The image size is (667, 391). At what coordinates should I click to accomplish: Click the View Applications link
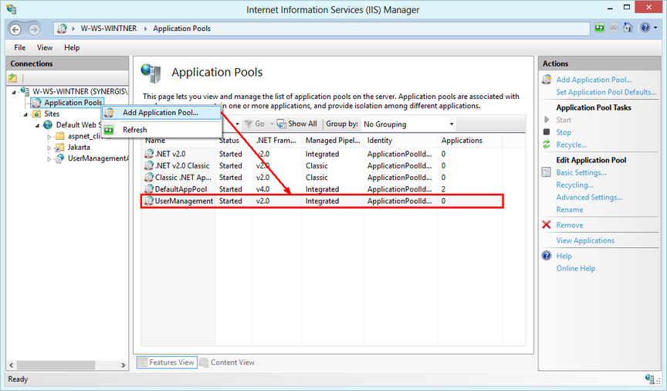click(585, 240)
